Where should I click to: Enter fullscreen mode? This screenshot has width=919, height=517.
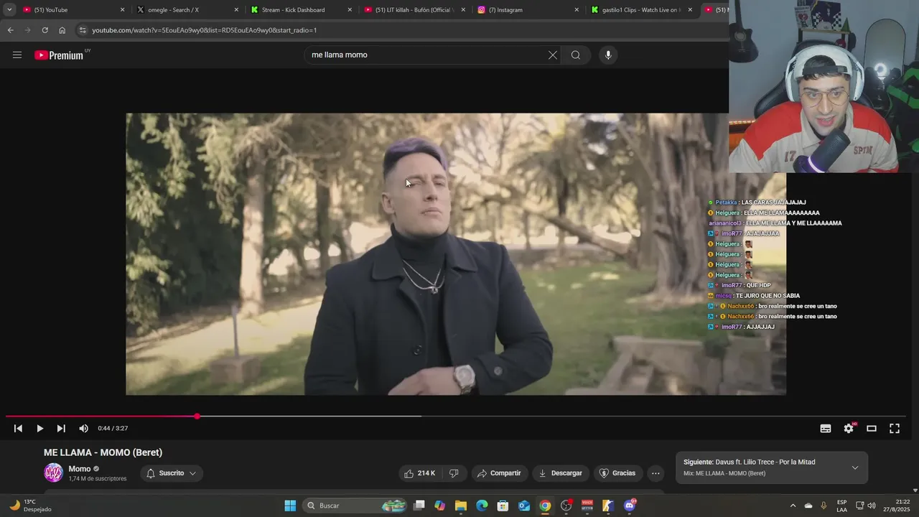click(895, 429)
